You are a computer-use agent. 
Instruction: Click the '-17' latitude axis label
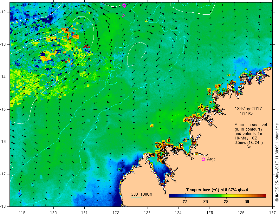coord(4,174)
